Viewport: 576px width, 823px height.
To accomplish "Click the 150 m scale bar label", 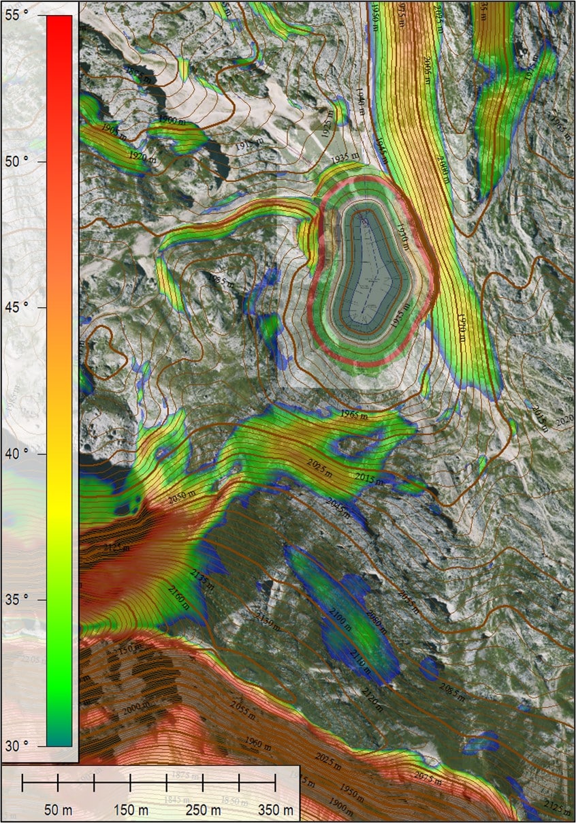I will pos(130,810).
